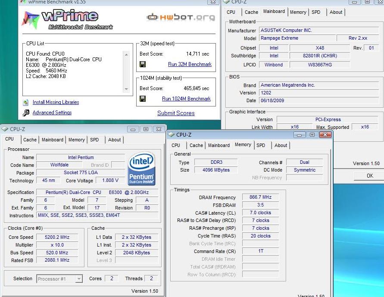
Task: Switch to the Cache tab in the CPU window
Action: coord(30,140)
